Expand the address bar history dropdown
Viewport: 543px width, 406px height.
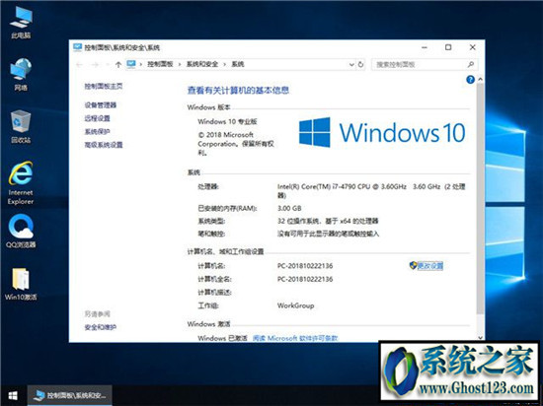tap(351, 64)
